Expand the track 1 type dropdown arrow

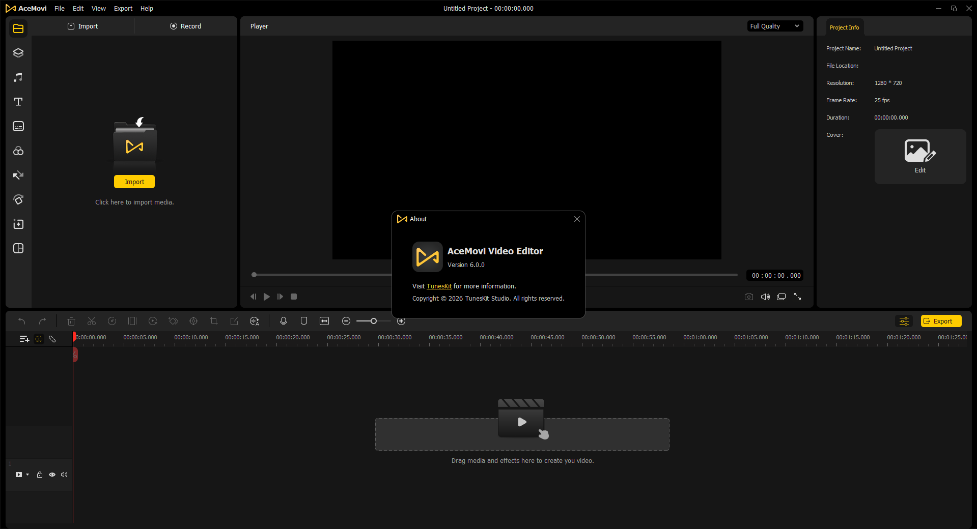point(27,475)
